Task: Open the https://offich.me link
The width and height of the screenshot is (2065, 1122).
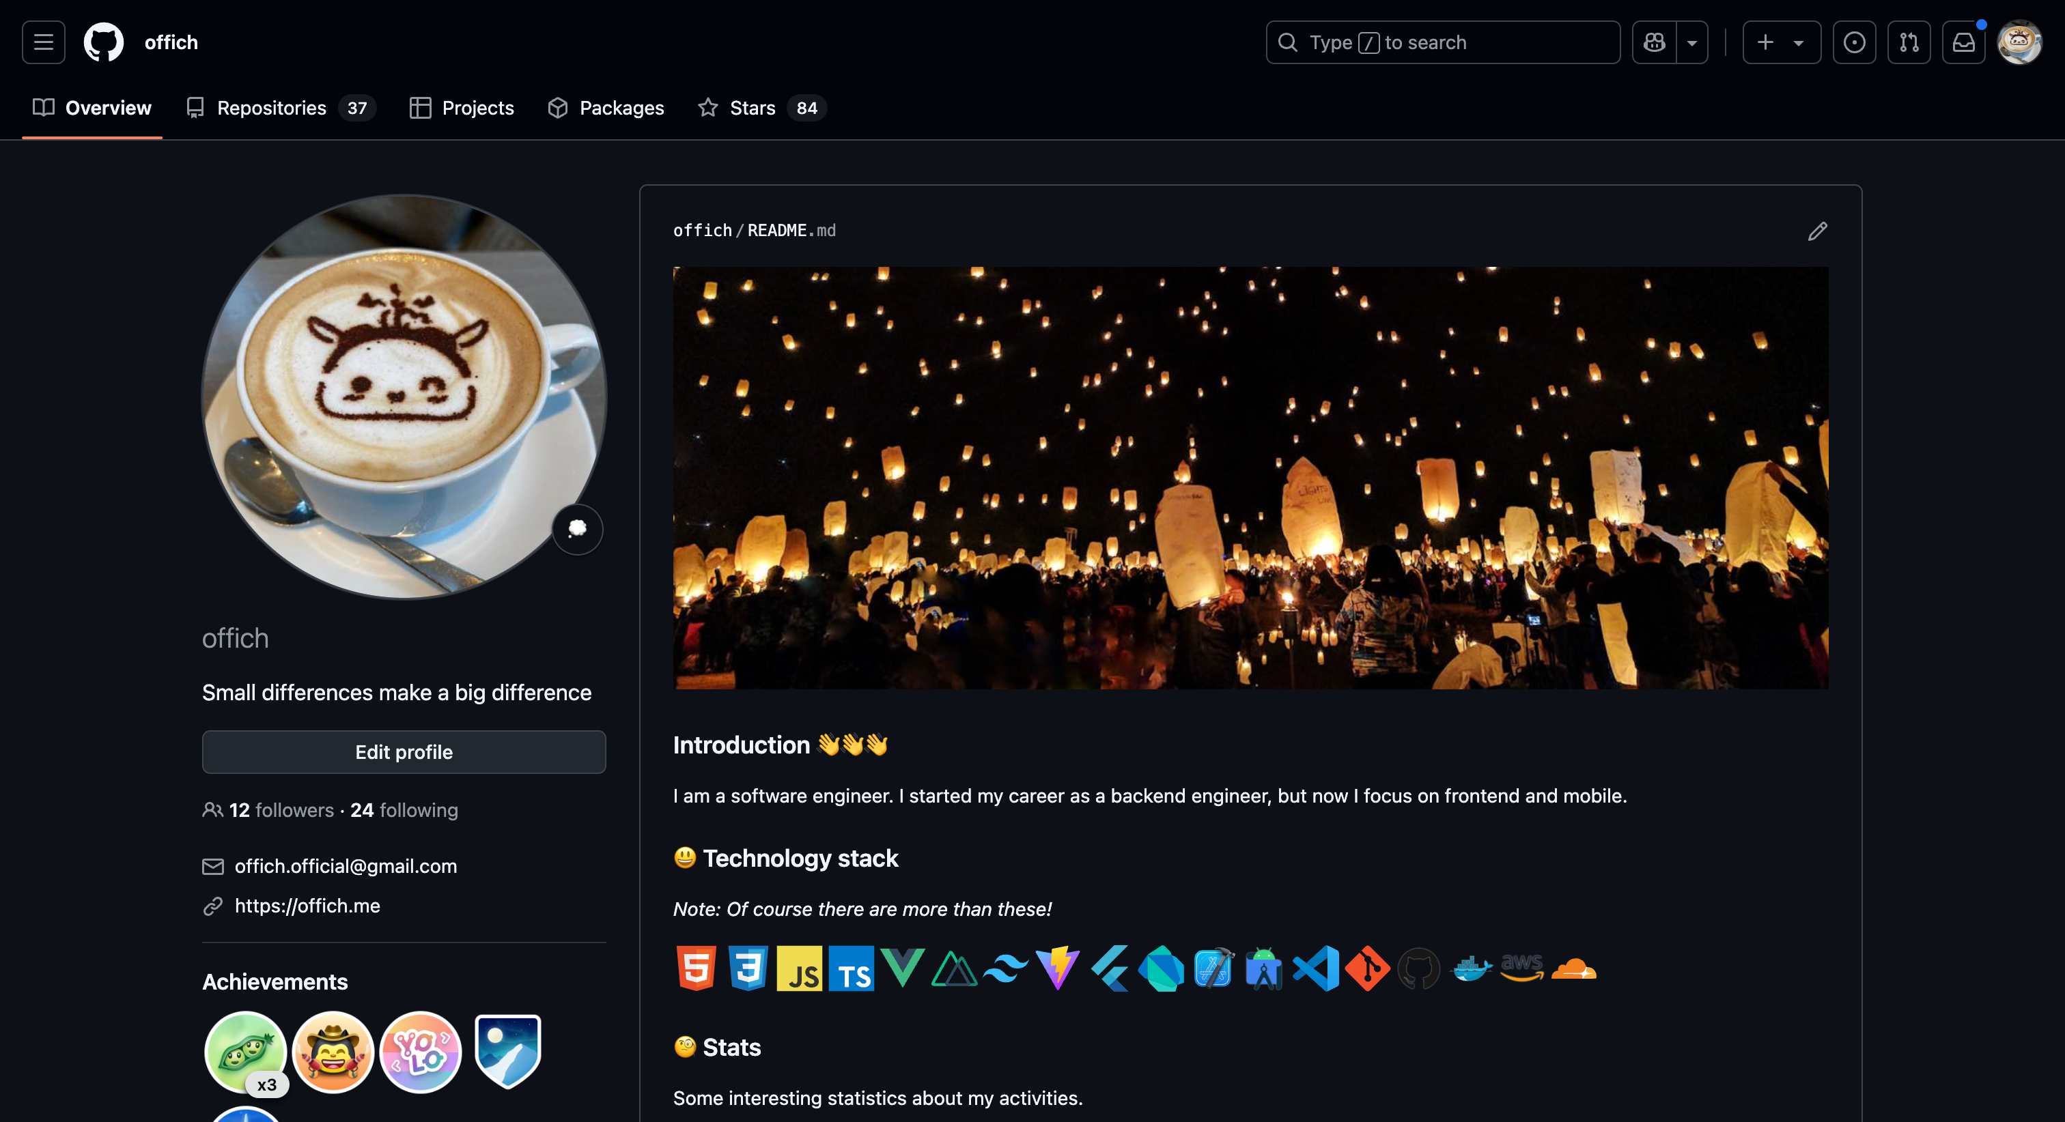Action: pyautogui.click(x=307, y=906)
